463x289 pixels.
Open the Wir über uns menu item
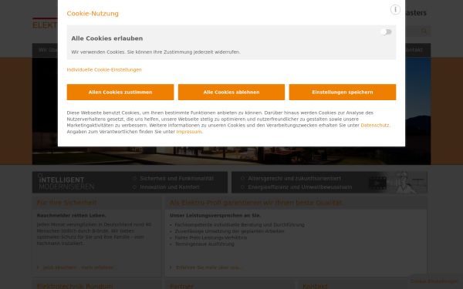48,50
